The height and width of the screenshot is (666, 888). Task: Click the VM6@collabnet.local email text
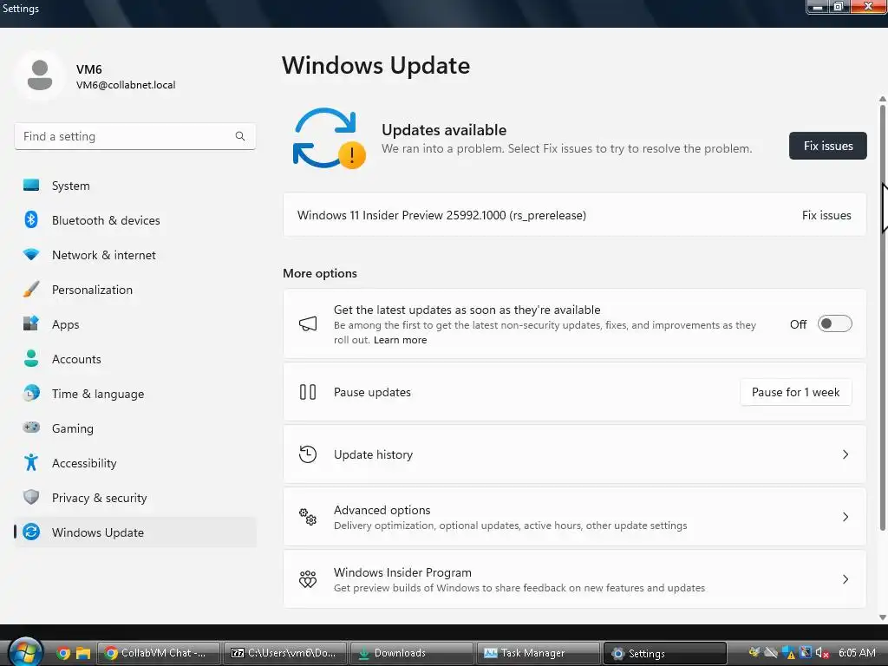click(126, 85)
